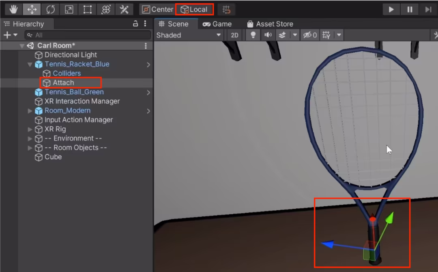Open the custom editor tools icon
The width and height of the screenshot is (438, 272).
click(x=124, y=9)
